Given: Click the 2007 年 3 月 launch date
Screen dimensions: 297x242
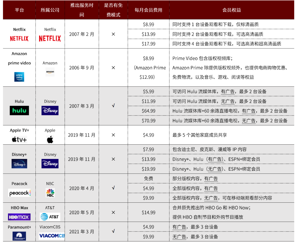Looking at the screenshot, I should 82,106.
